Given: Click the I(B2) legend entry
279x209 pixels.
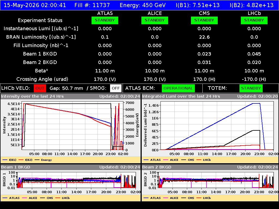Looking at the screenshot, I should pos(25,160).
